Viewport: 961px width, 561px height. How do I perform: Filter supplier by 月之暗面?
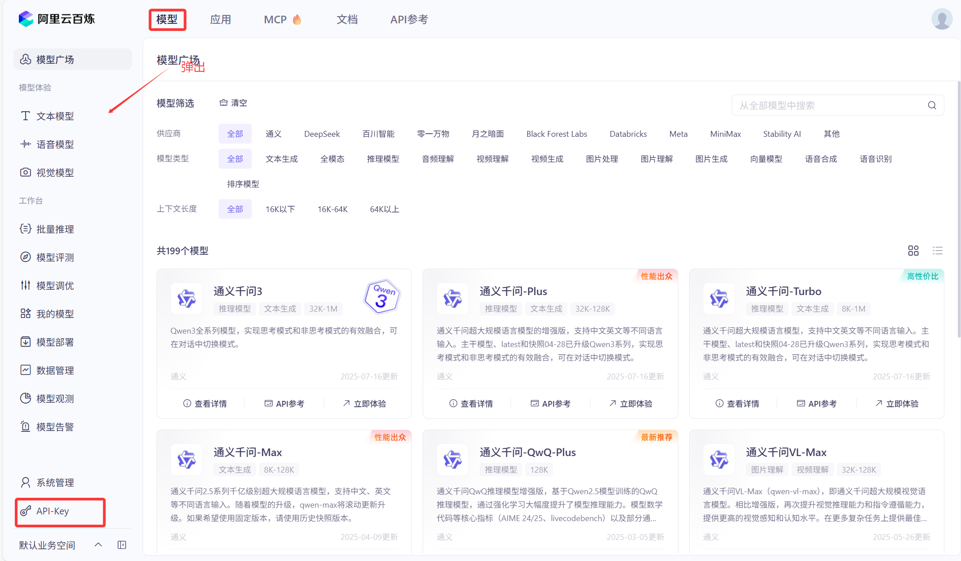tap(487, 134)
